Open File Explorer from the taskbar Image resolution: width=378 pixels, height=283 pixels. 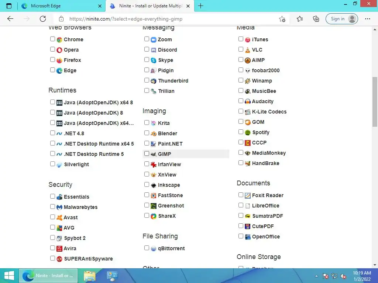pyautogui.click(x=89, y=276)
